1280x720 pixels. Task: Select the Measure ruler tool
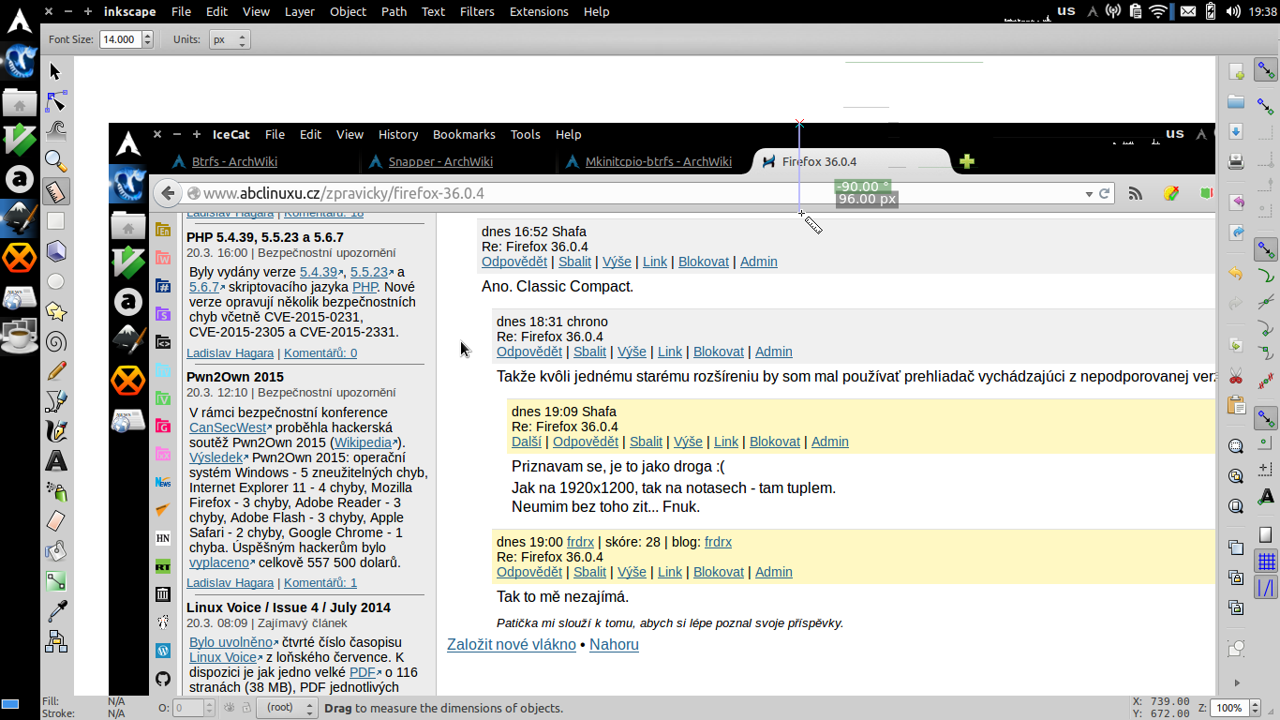click(x=55, y=191)
